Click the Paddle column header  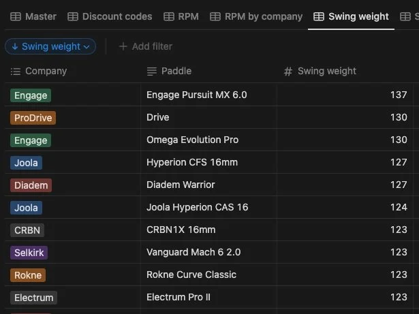[x=208, y=71]
